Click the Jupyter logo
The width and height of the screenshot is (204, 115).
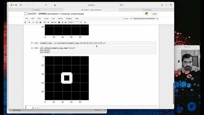pyautogui.click(x=30, y=14)
